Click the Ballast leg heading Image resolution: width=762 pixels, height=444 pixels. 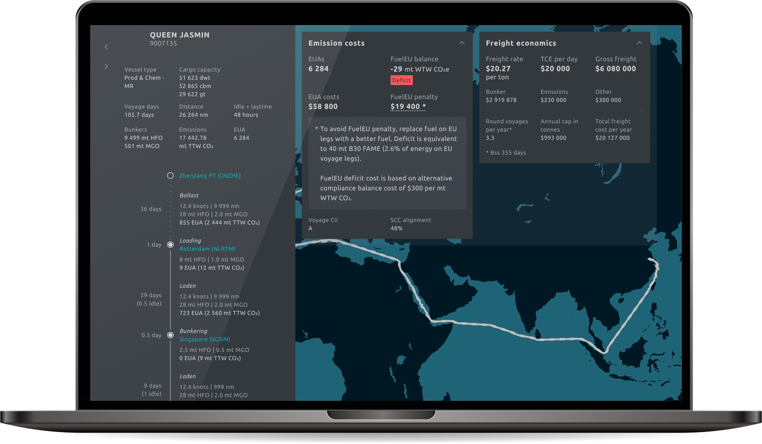[189, 195]
